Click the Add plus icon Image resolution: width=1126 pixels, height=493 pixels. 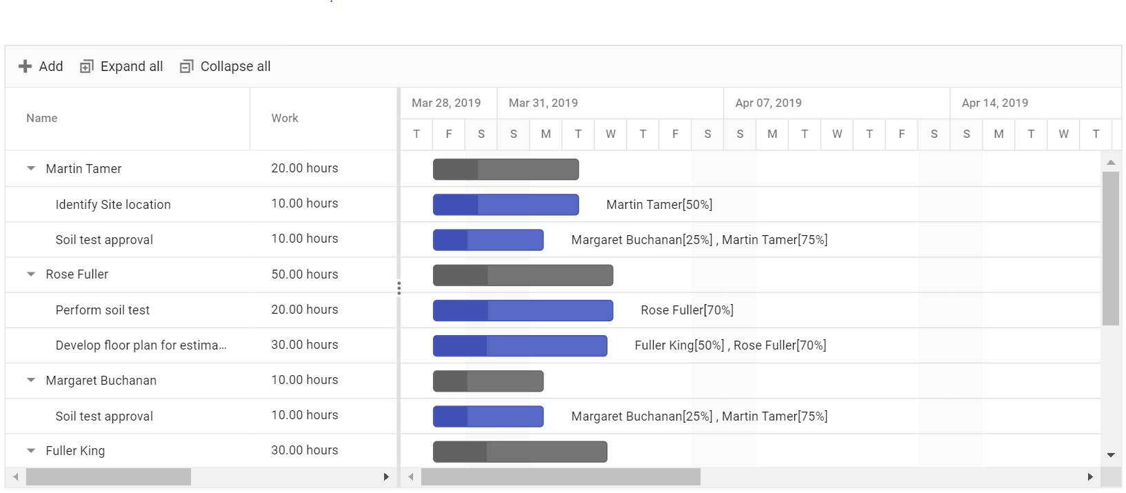tap(25, 66)
